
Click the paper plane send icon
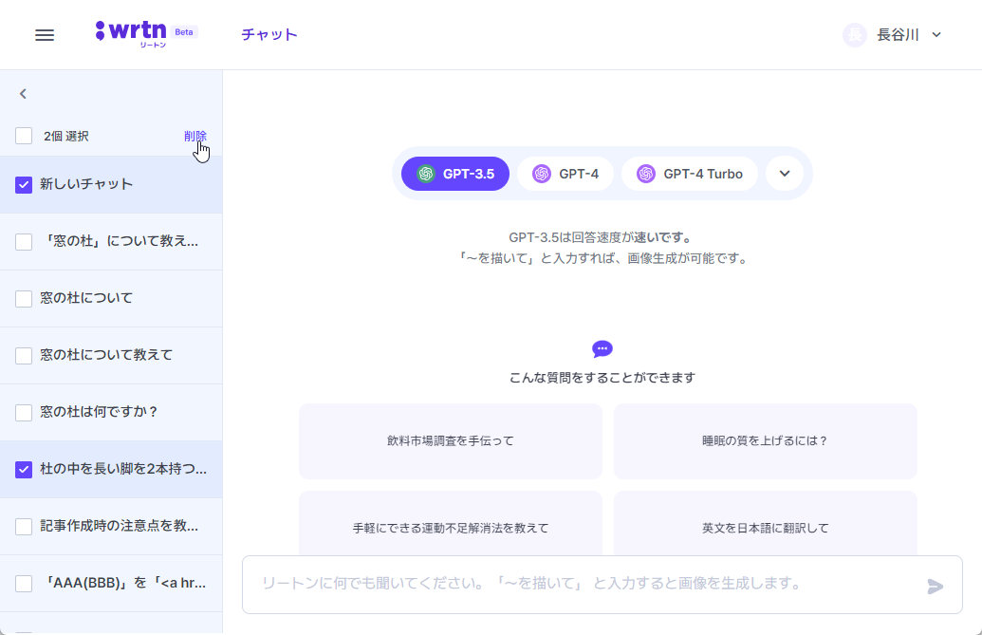click(937, 585)
